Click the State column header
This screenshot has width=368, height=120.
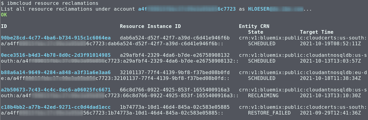[256, 32]
